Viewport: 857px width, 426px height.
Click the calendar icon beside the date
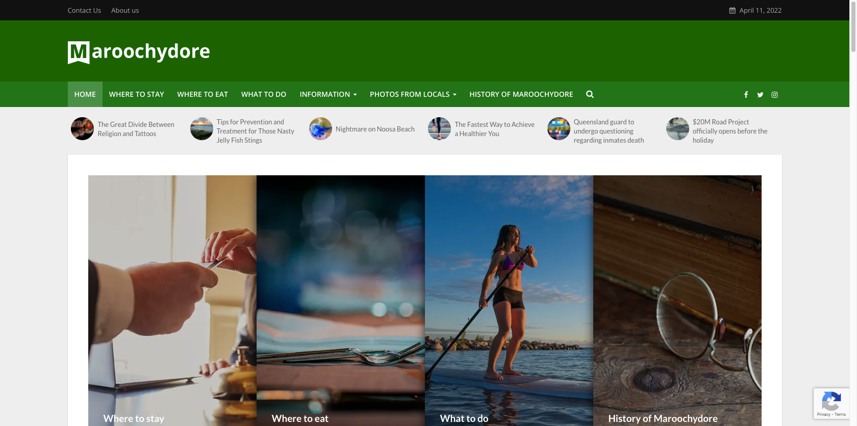pos(732,10)
